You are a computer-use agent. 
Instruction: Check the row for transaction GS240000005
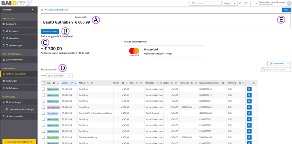43,113
